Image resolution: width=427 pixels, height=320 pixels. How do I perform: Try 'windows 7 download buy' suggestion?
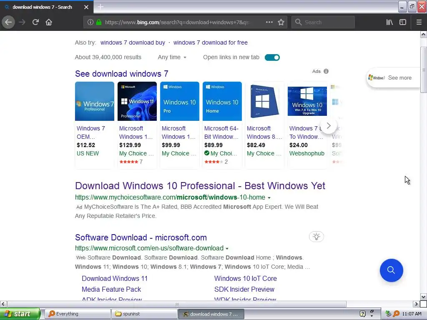point(133,43)
